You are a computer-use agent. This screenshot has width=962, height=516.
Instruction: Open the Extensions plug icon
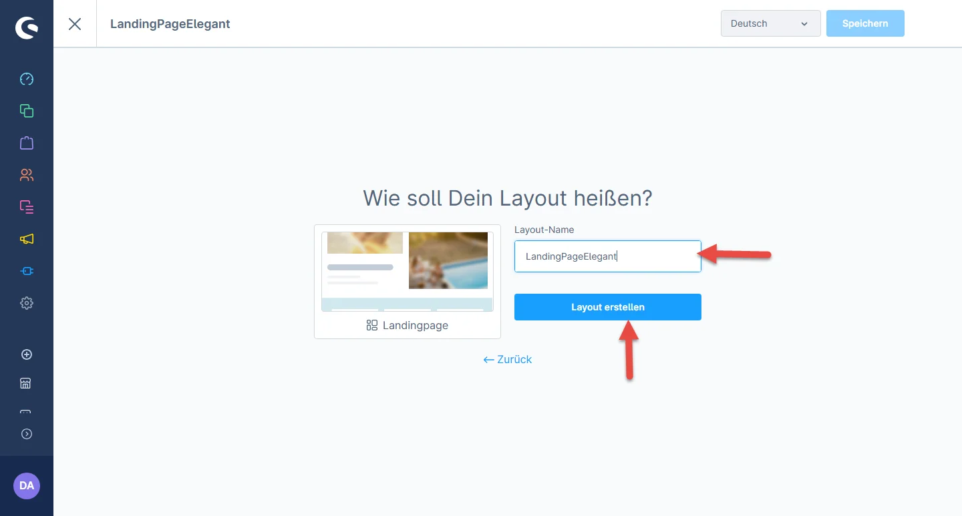27,271
